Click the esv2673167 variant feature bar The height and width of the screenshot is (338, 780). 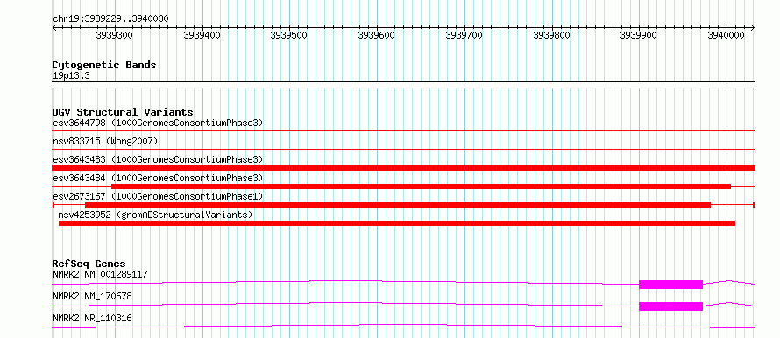point(398,205)
